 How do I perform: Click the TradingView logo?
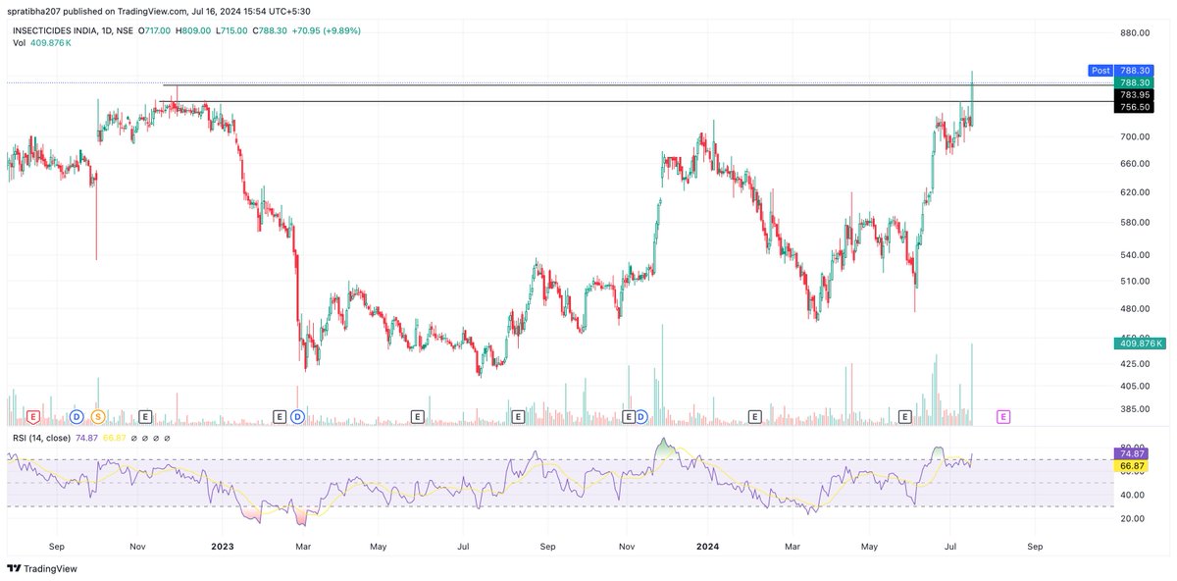(41, 567)
